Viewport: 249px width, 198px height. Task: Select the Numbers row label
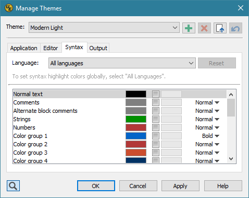coord(24,127)
